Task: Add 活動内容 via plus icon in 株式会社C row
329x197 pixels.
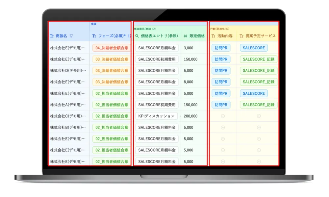Action: [x=223, y=116]
